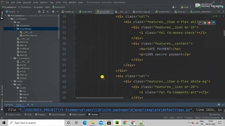Show hidden editor tabs dropdown
This screenshot has height=126, width=225.
tap(219, 12)
